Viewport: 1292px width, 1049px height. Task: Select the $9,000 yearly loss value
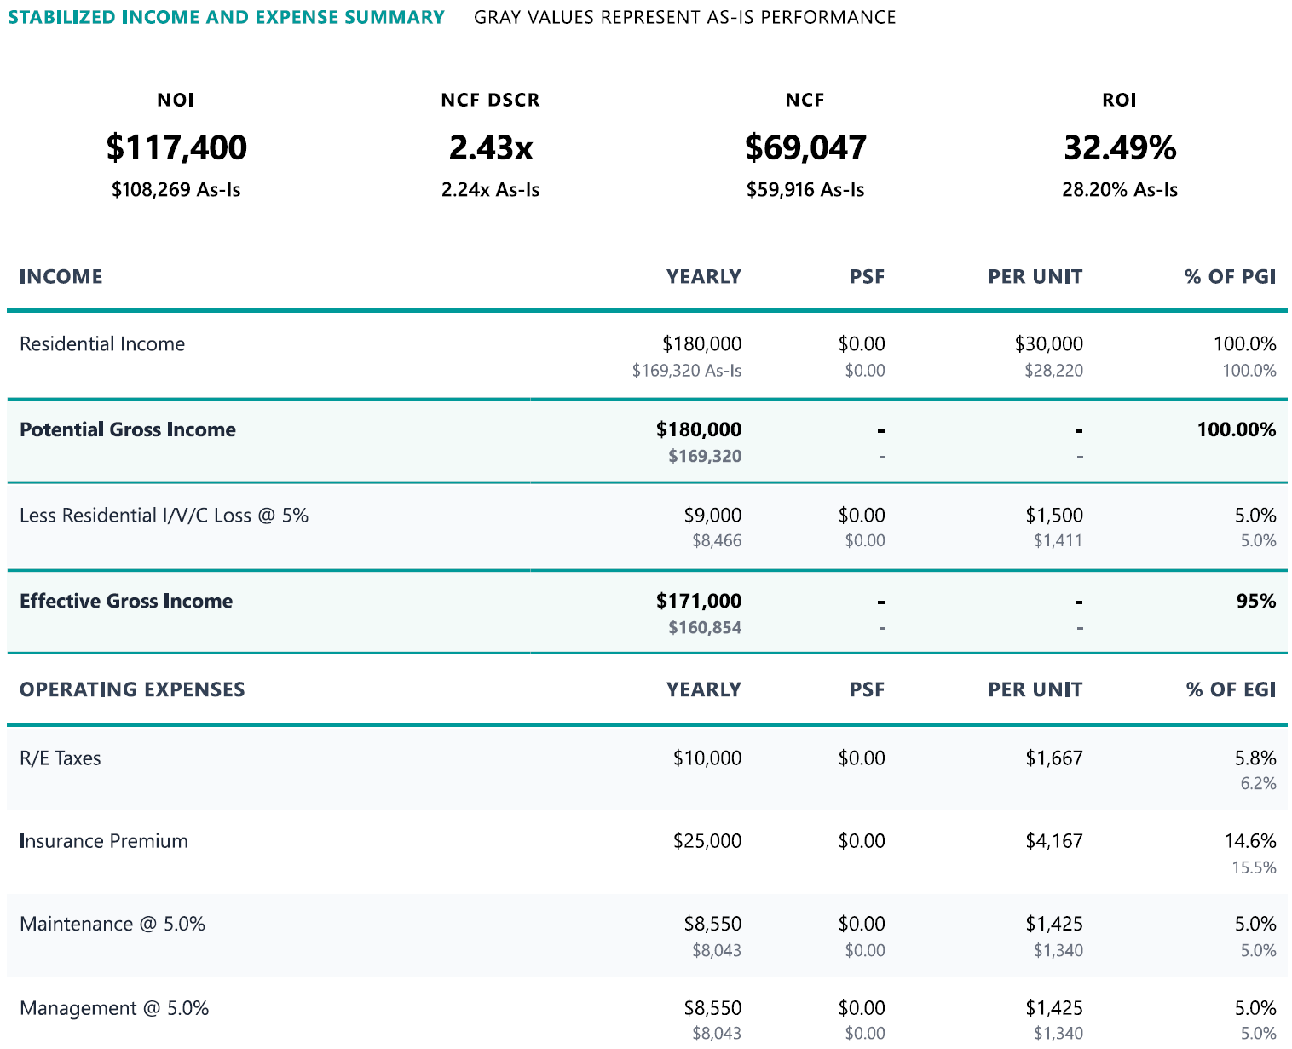712,515
